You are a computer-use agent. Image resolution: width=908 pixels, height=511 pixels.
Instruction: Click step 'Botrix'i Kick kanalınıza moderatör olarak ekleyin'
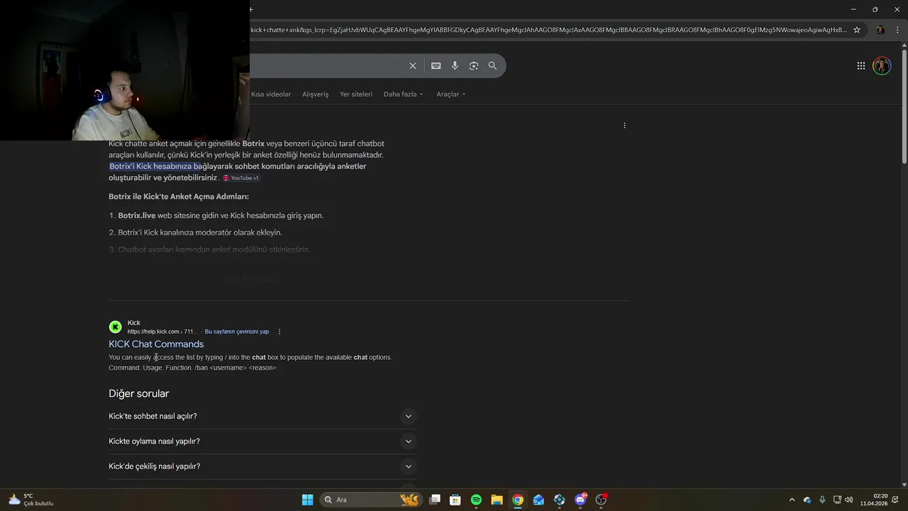click(x=200, y=233)
